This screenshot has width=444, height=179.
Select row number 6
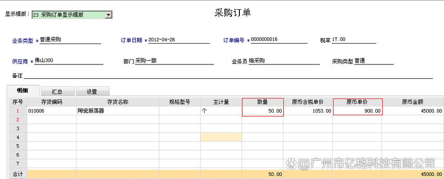(18, 155)
